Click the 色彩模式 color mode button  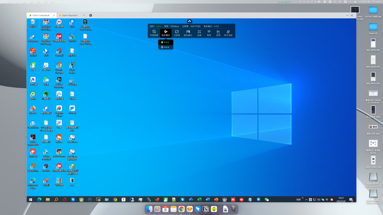coord(166,33)
